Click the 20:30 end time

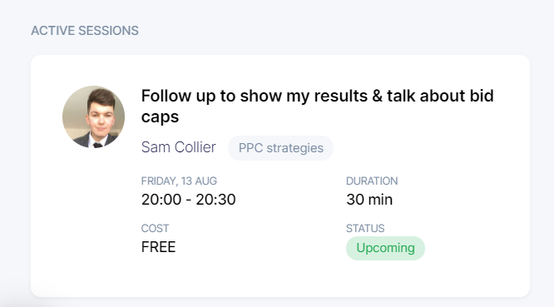pos(216,200)
